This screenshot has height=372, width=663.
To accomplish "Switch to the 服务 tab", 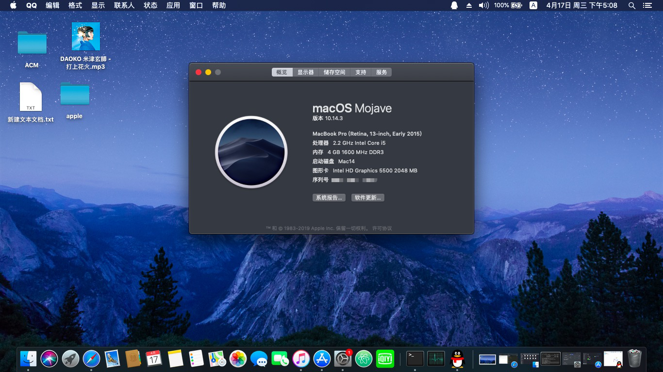I will click(x=381, y=72).
